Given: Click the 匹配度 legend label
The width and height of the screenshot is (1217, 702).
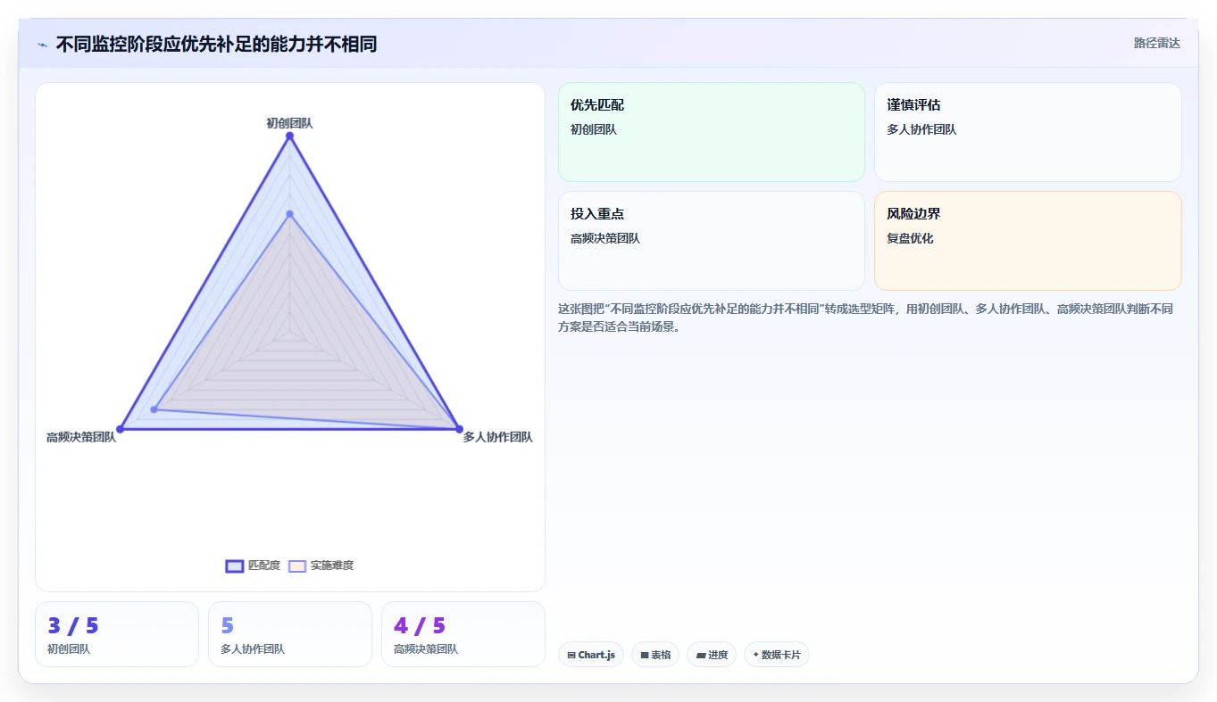Looking at the screenshot, I should [264, 566].
